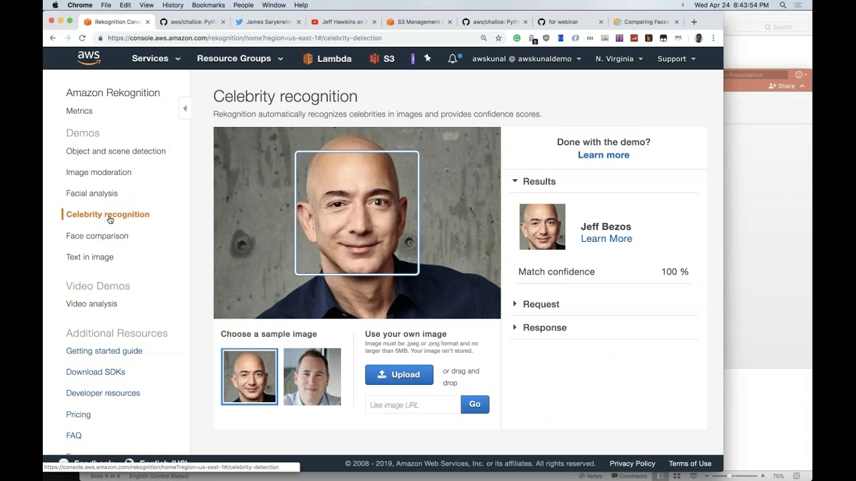Click the green Grammarly extension icon

(x=517, y=38)
